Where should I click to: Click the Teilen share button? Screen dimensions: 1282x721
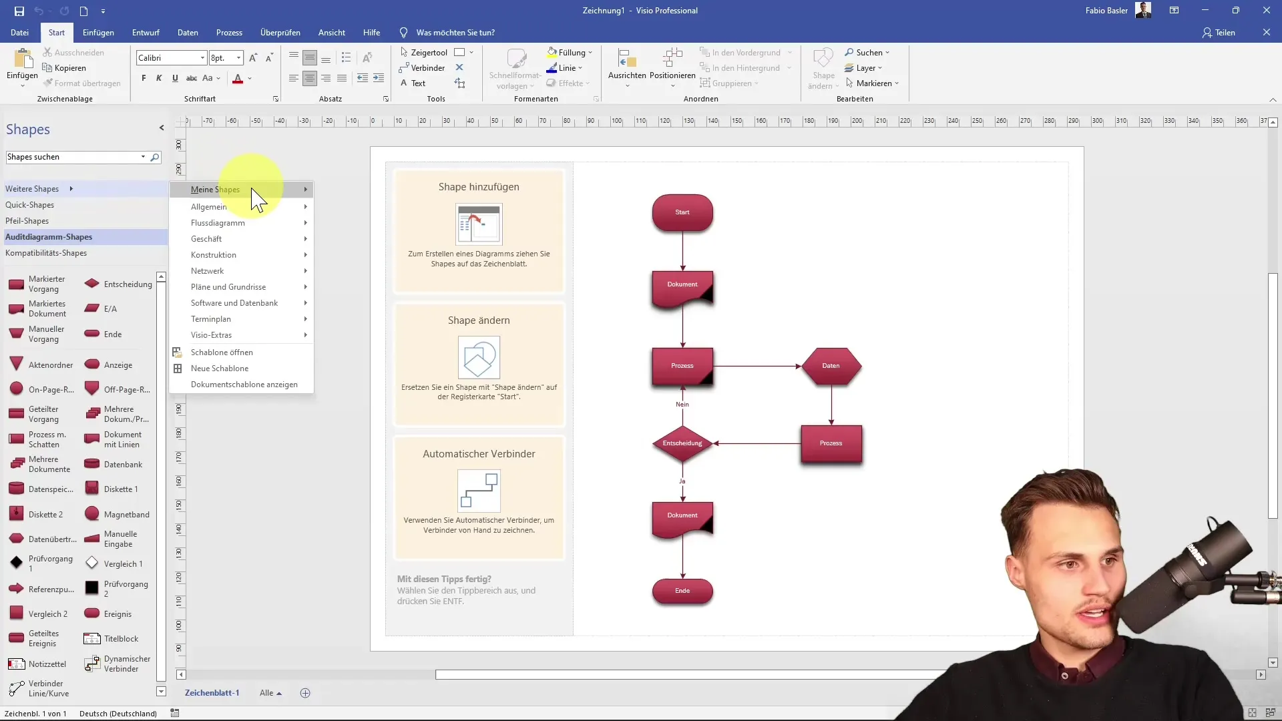pos(1219,32)
